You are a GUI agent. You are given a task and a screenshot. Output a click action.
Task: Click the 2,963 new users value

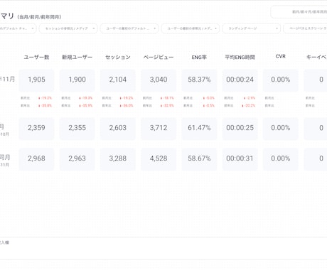(x=77, y=158)
